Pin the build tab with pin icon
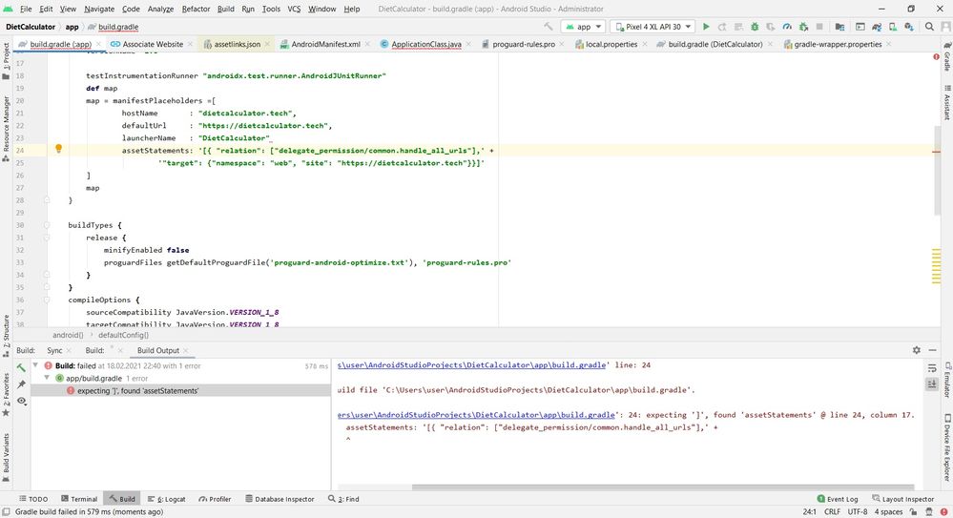Screen dimensions: 953x518 pyautogui.click(x=21, y=384)
